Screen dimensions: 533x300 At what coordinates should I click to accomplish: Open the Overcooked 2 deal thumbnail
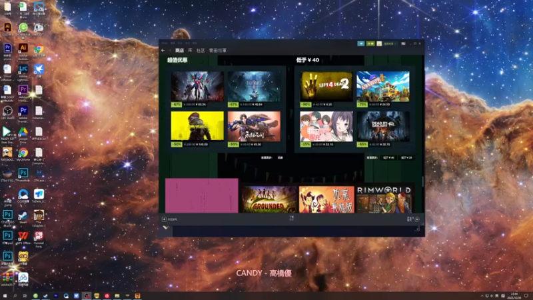pos(383,87)
